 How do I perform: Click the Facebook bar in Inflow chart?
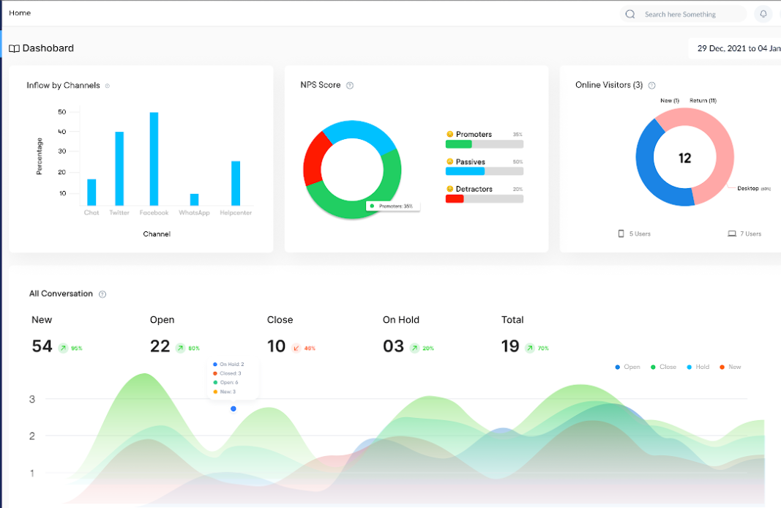[154, 159]
